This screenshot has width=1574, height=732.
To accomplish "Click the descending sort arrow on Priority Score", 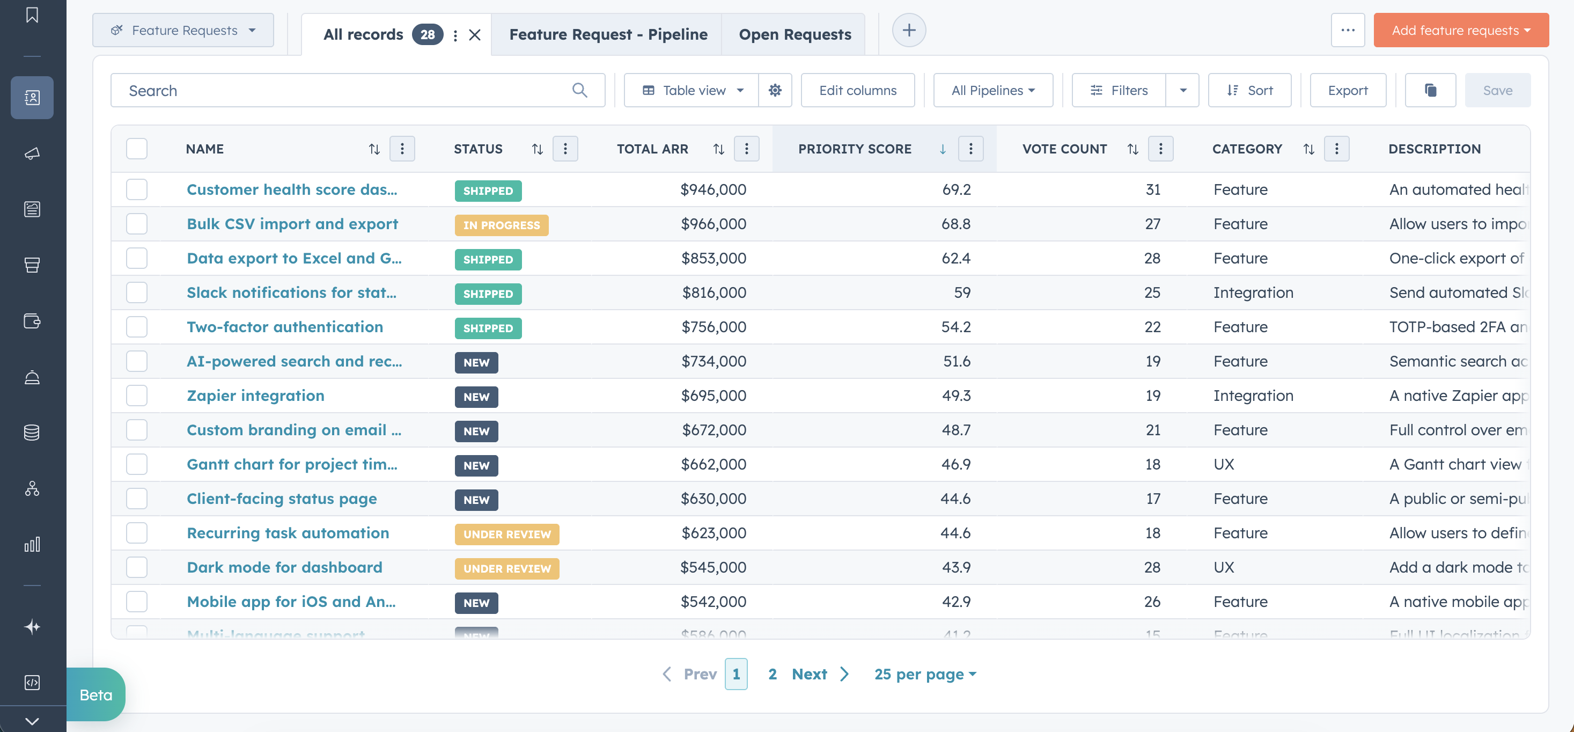I will pos(942,149).
